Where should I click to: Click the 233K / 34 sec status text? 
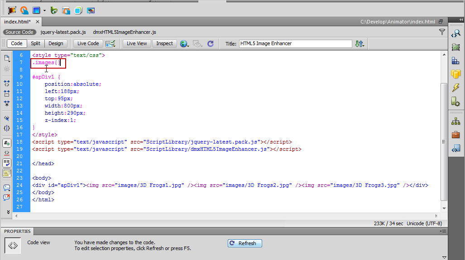click(x=388, y=223)
